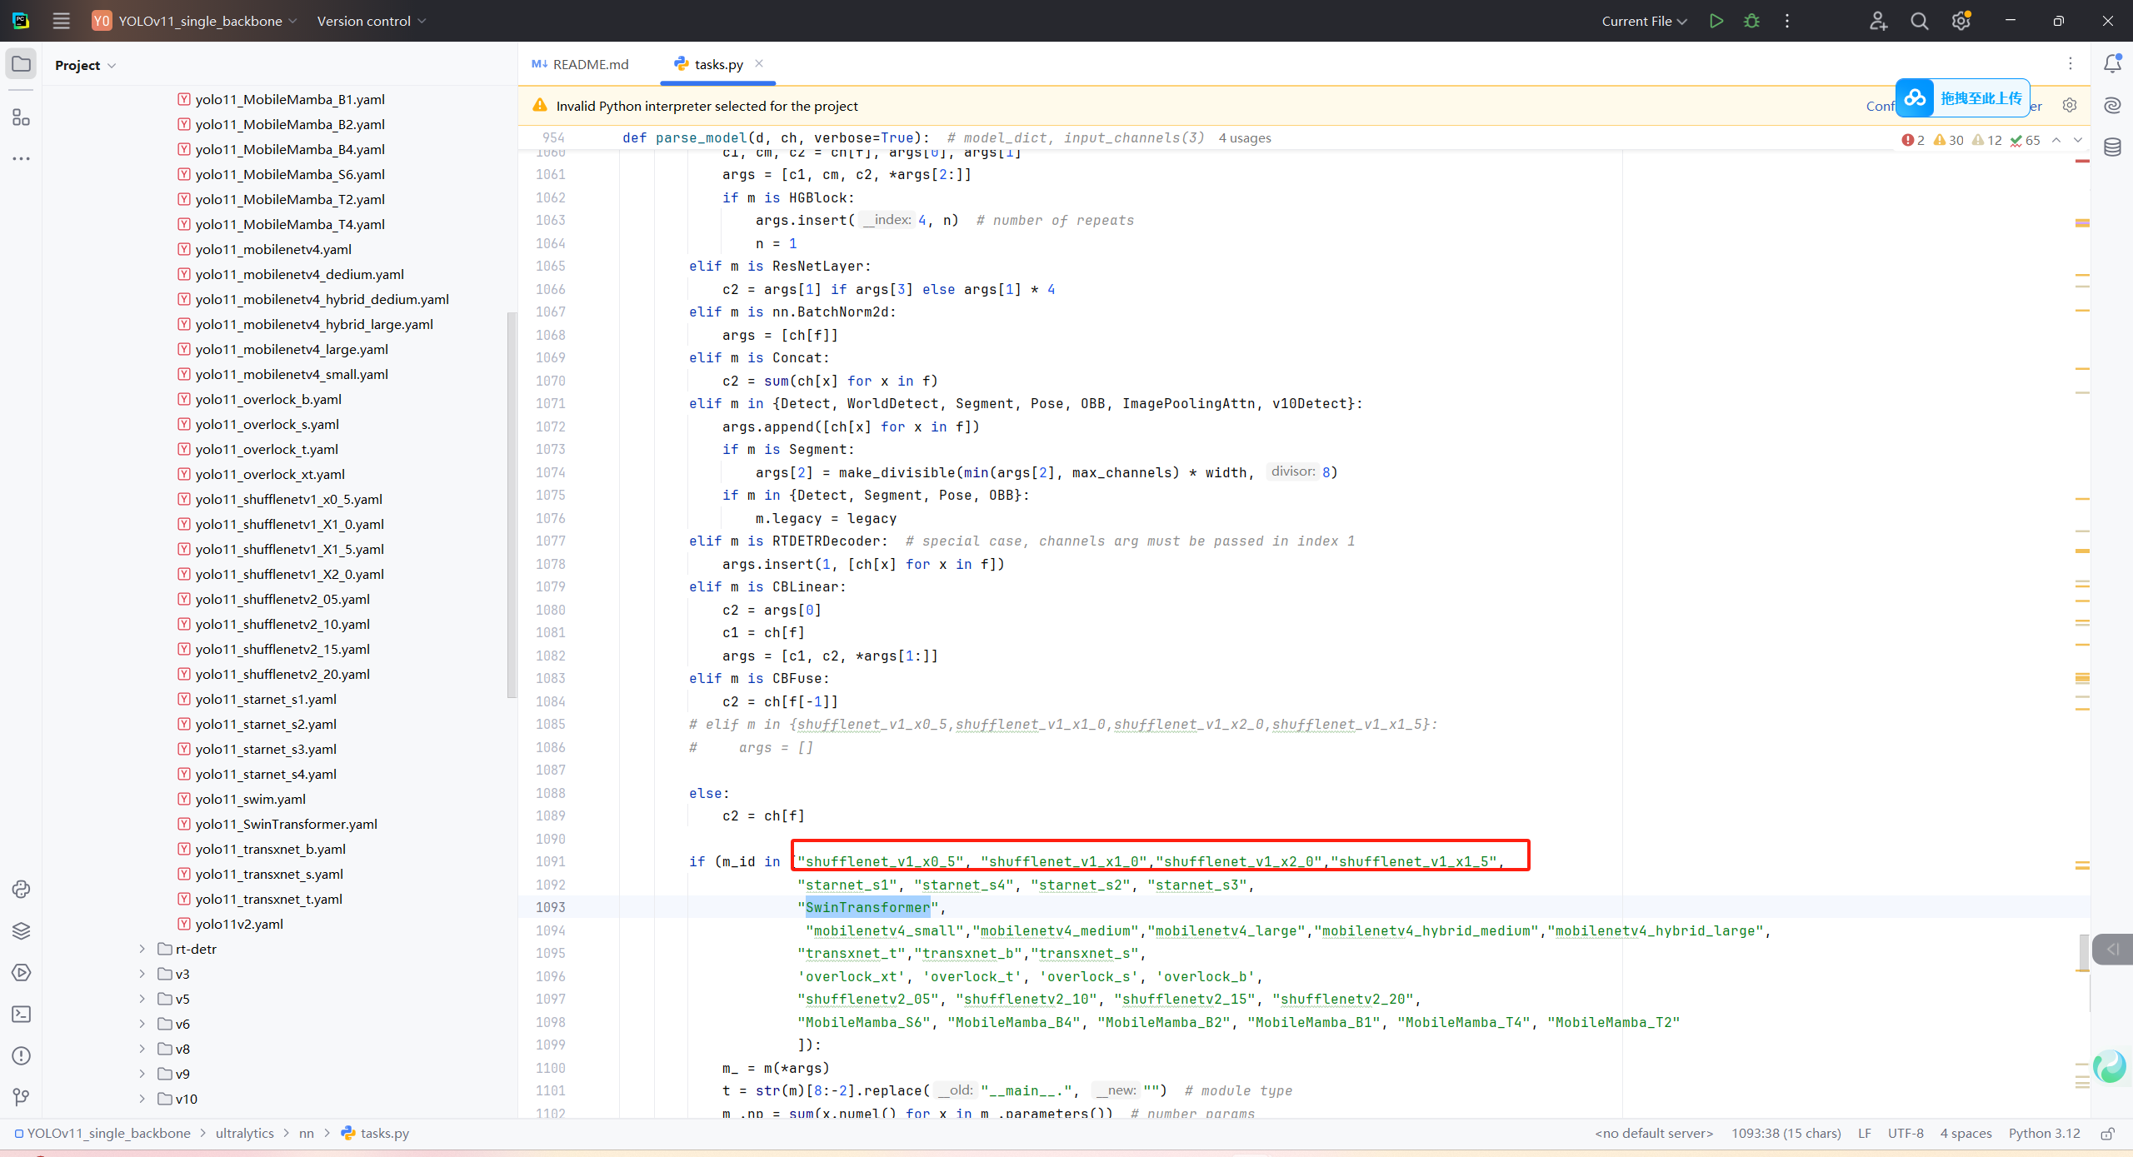
Task: Expand the v10 folder
Action: coord(142,1099)
